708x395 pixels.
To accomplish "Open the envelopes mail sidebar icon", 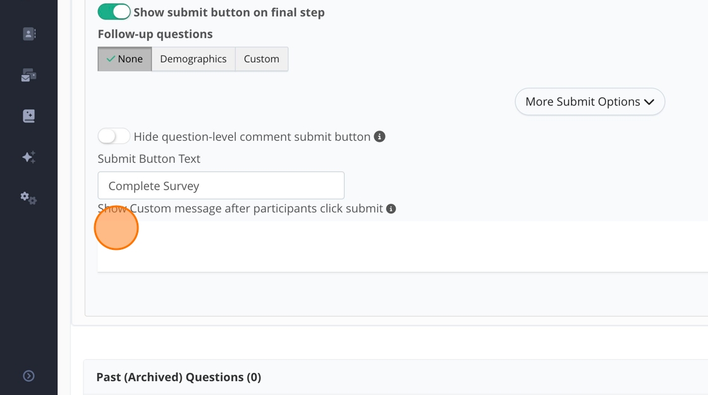I will click(29, 76).
